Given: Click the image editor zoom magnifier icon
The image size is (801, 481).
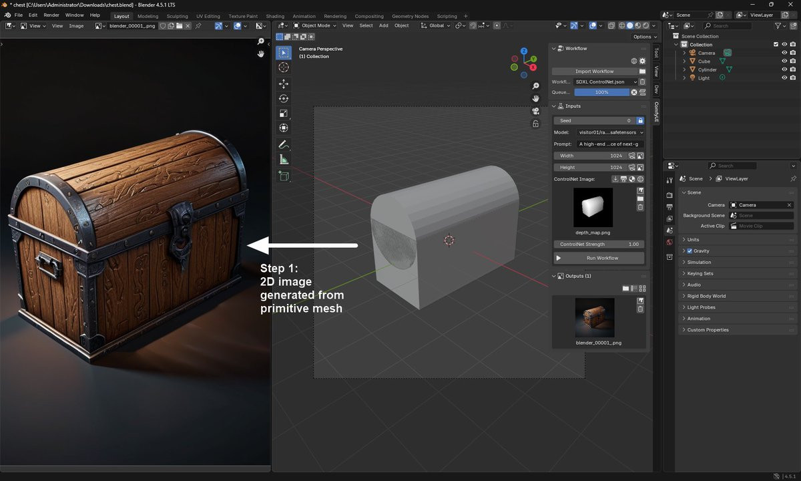Looking at the screenshot, I should 261,41.
